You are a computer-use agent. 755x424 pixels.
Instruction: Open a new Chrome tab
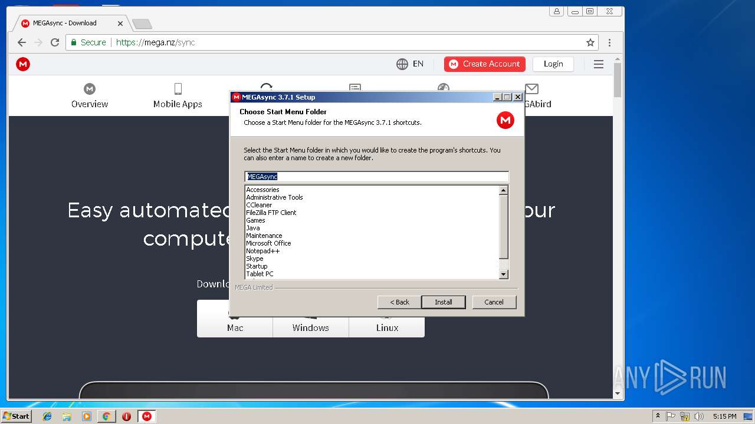(142, 24)
